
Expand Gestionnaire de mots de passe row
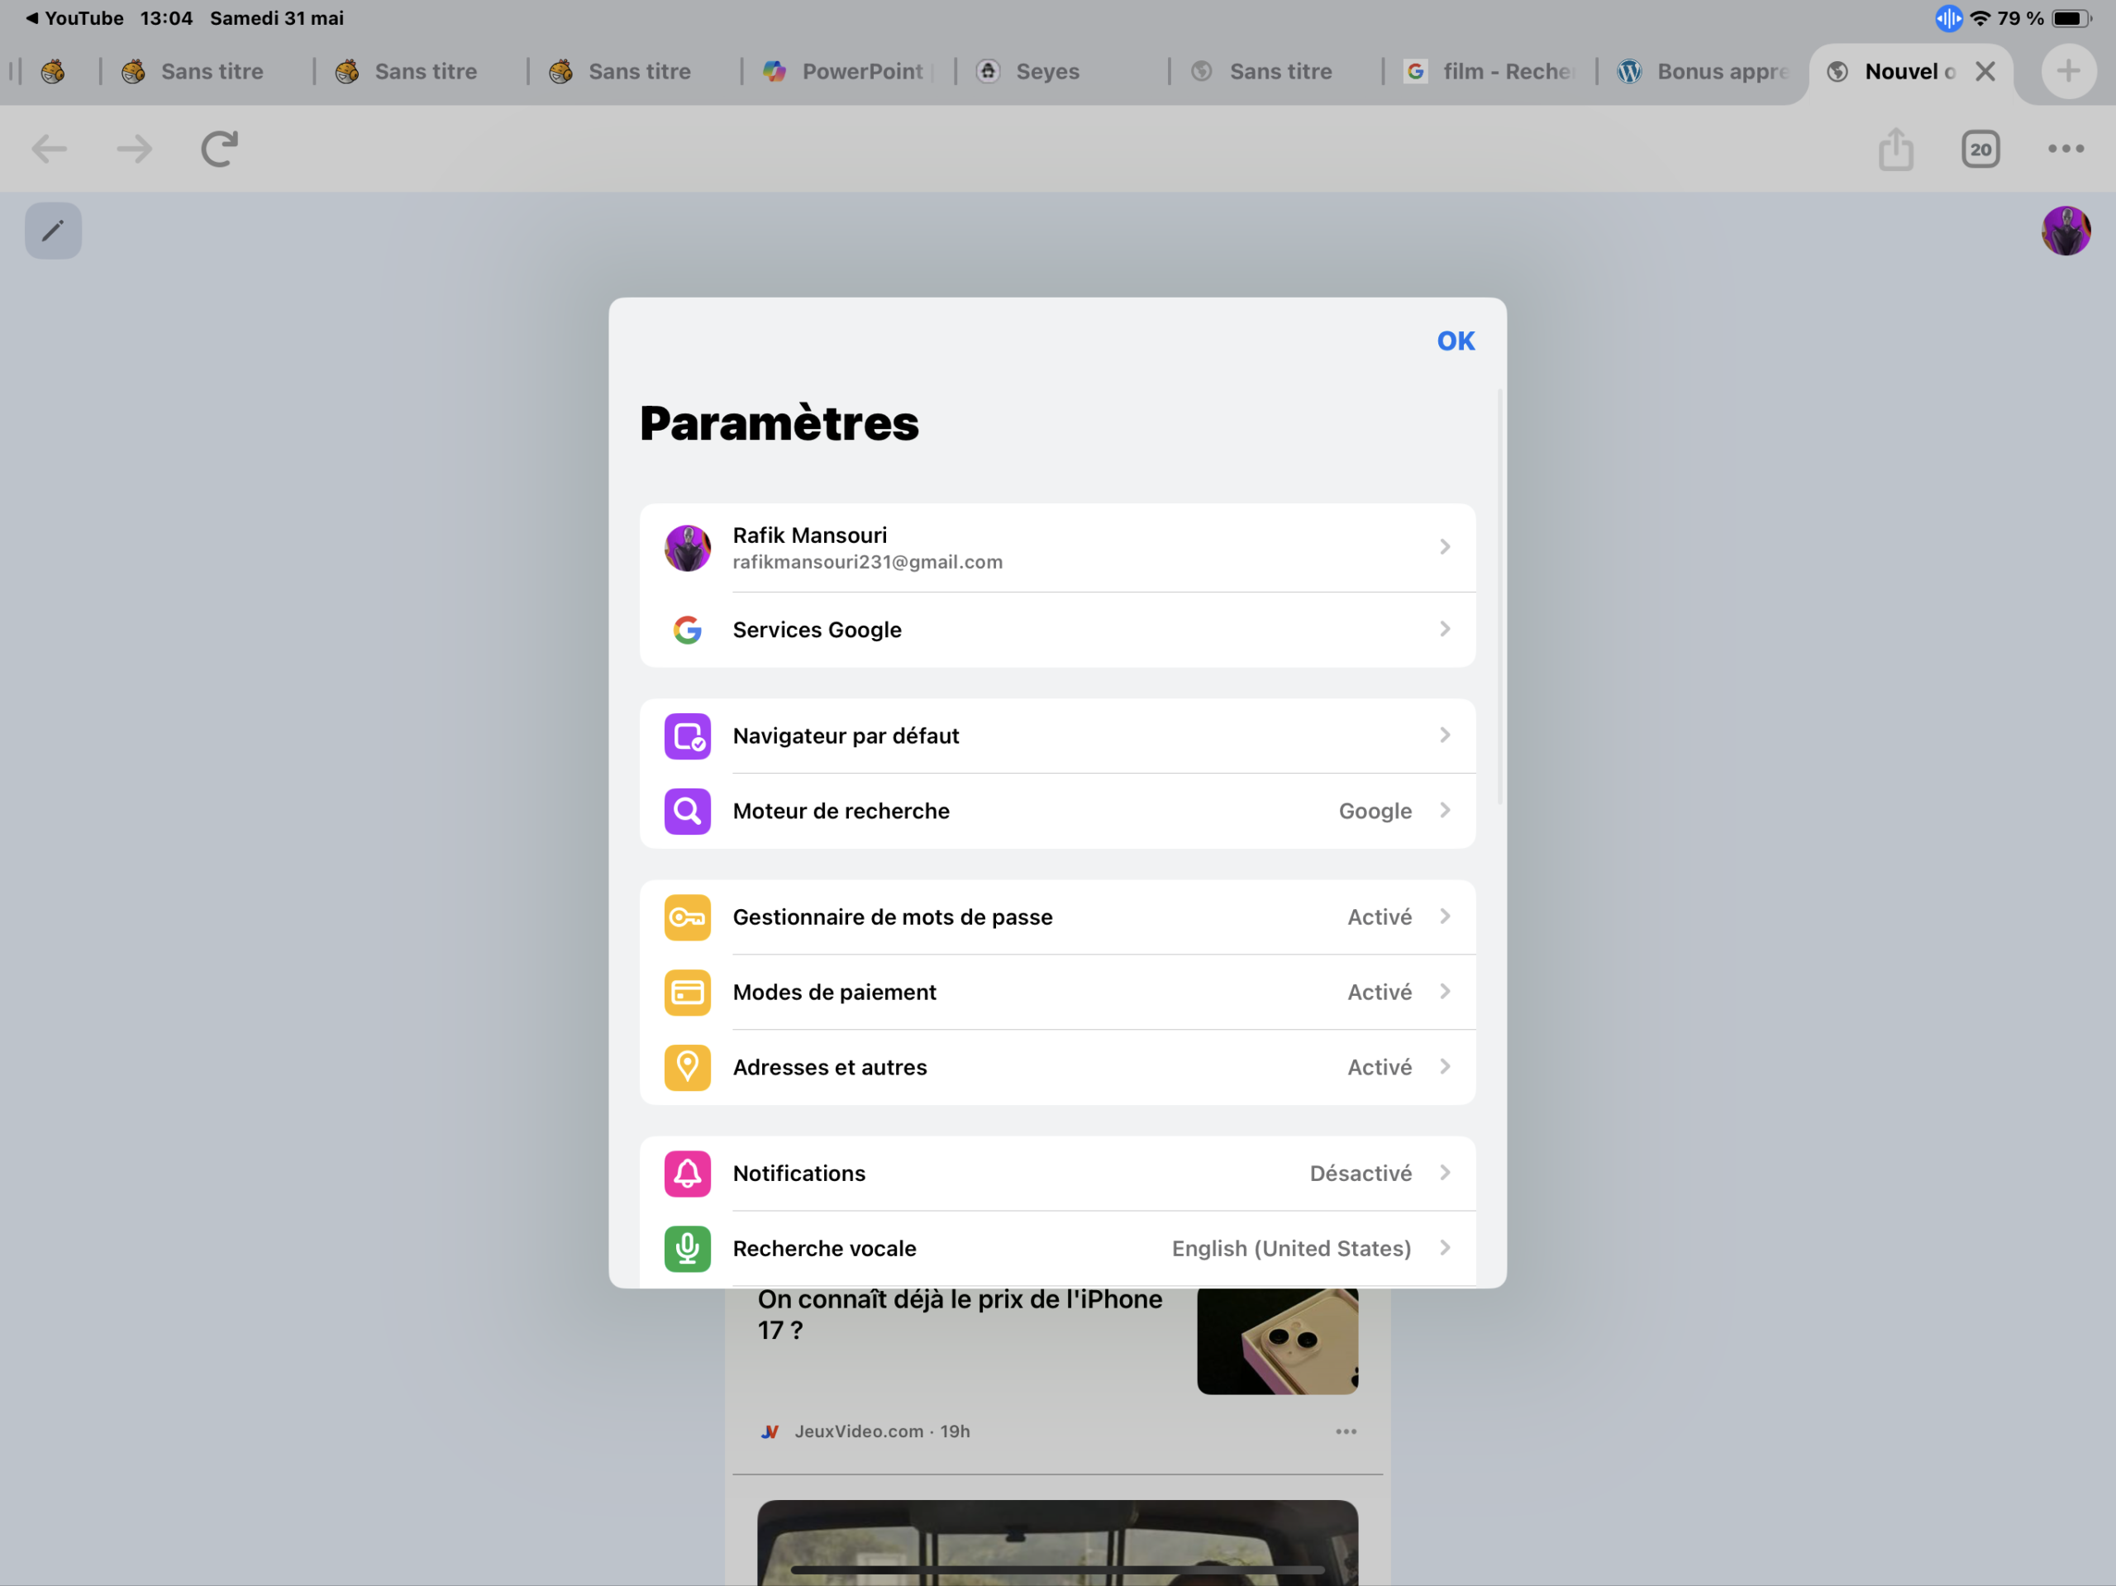click(1057, 917)
